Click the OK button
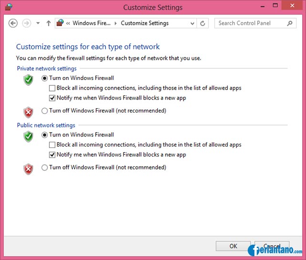The width and height of the screenshot is (306, 260). 233,246
